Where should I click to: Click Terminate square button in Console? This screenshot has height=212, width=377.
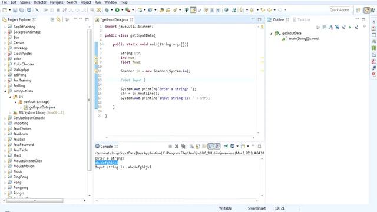pos(170,147)
